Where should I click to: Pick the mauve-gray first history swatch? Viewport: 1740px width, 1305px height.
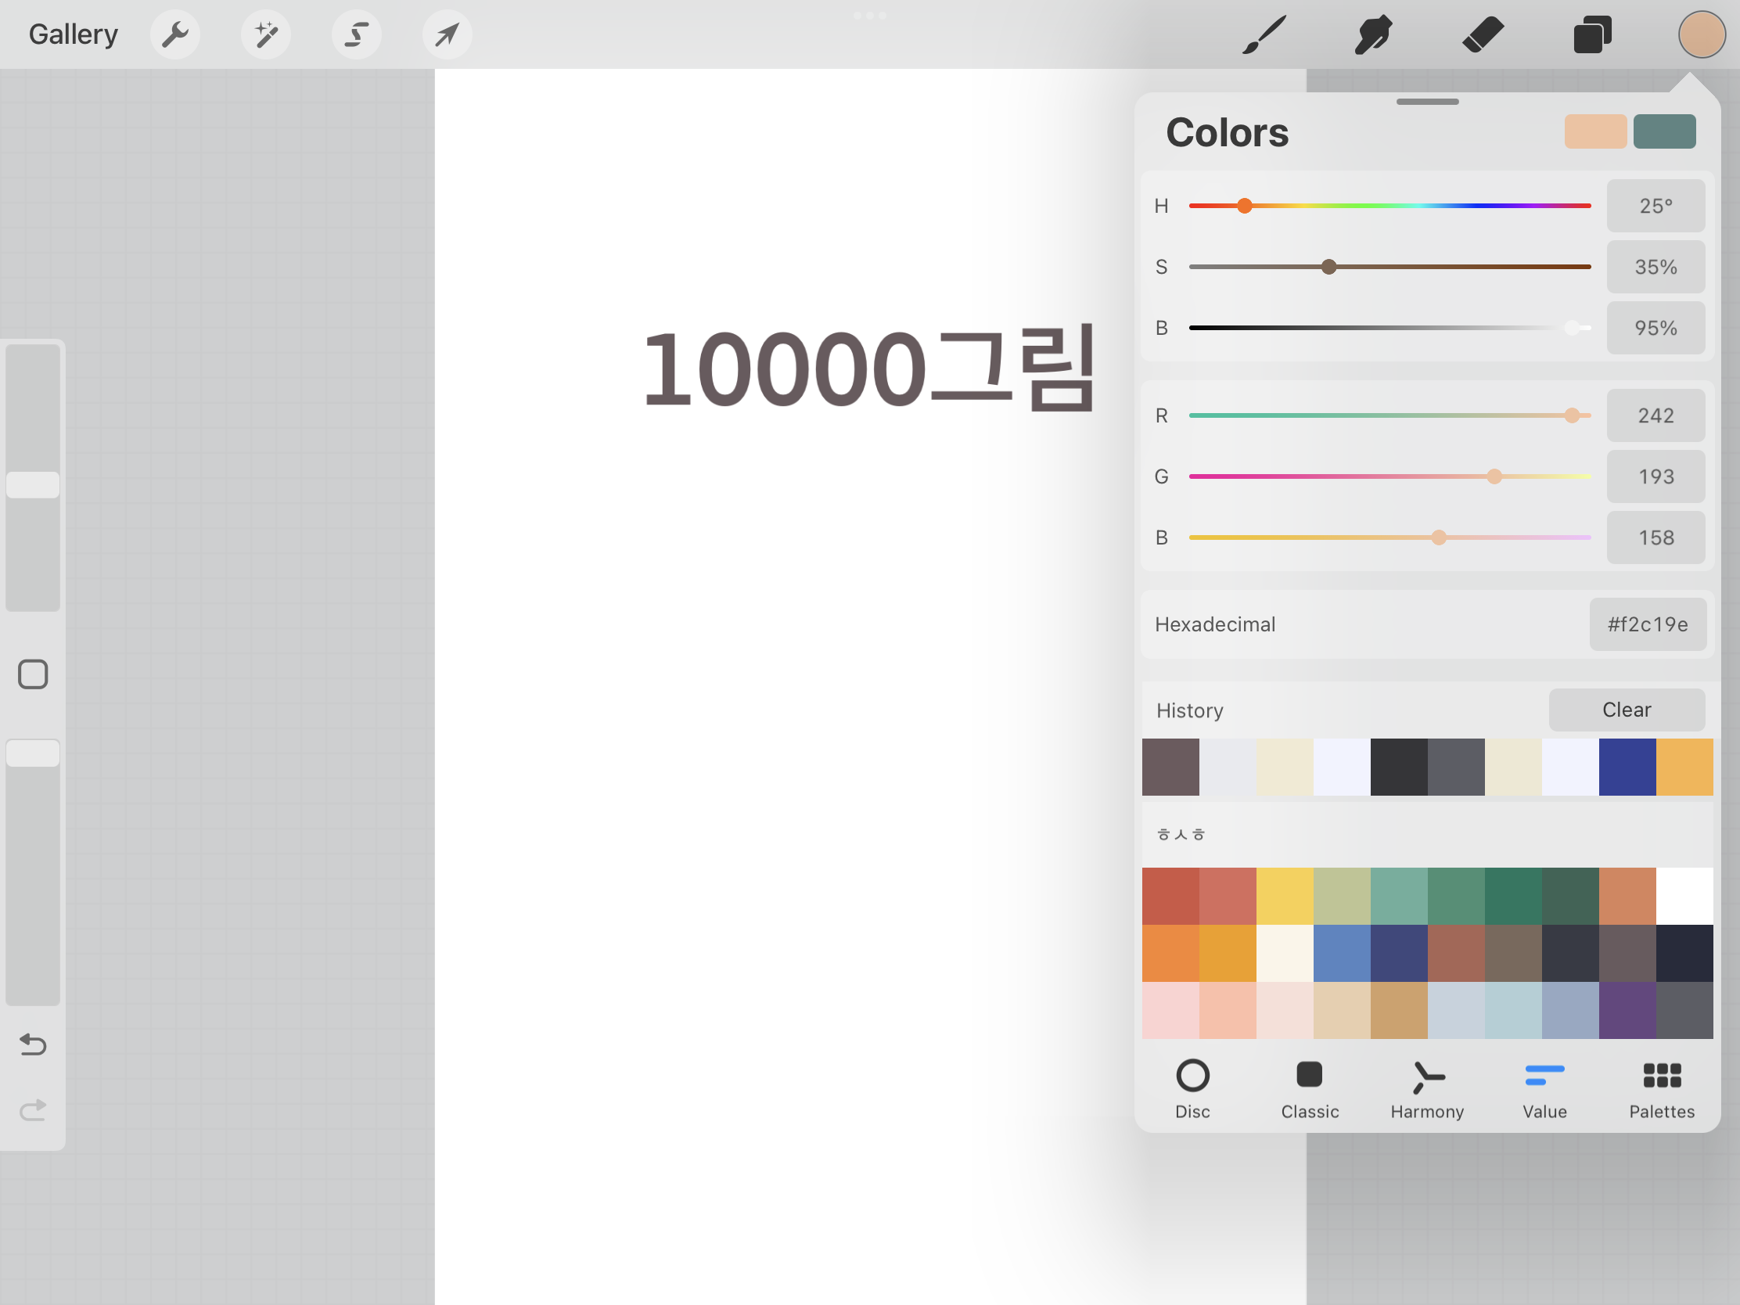pyautogui.click(x=1170, y=767)
